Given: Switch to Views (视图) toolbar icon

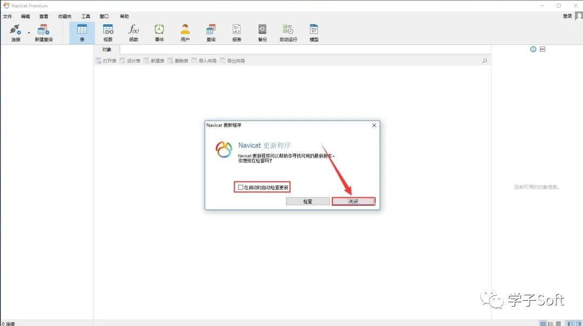Looking at the screenshot, I should pos(108,33).
